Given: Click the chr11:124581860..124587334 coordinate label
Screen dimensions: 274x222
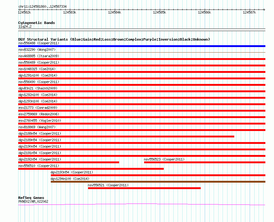Looking at the screenshot, I should [42, 6].
